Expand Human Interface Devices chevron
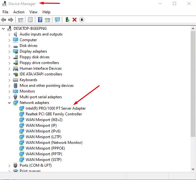Screen dimensions: 196x180 [x=10, y=69]
